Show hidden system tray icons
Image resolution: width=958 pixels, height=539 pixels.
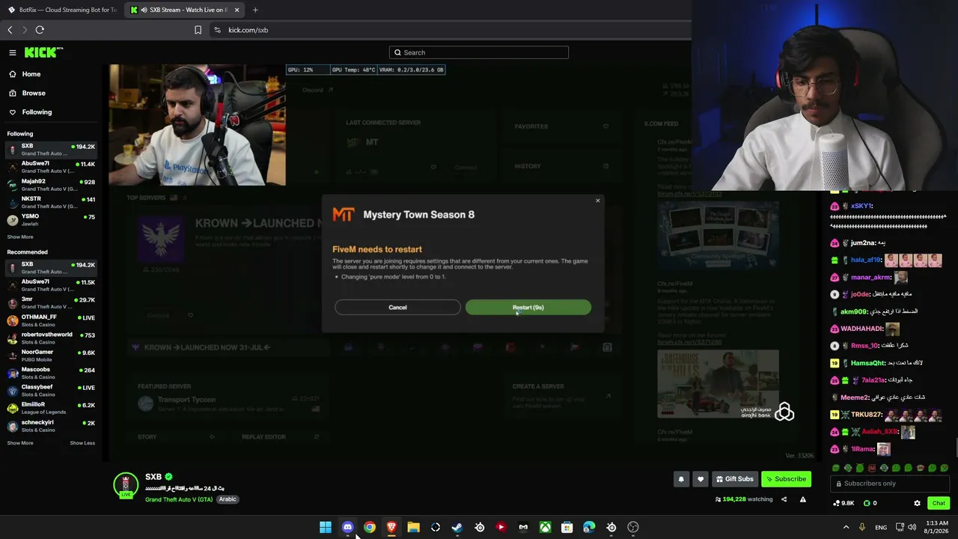click(846, 527)
